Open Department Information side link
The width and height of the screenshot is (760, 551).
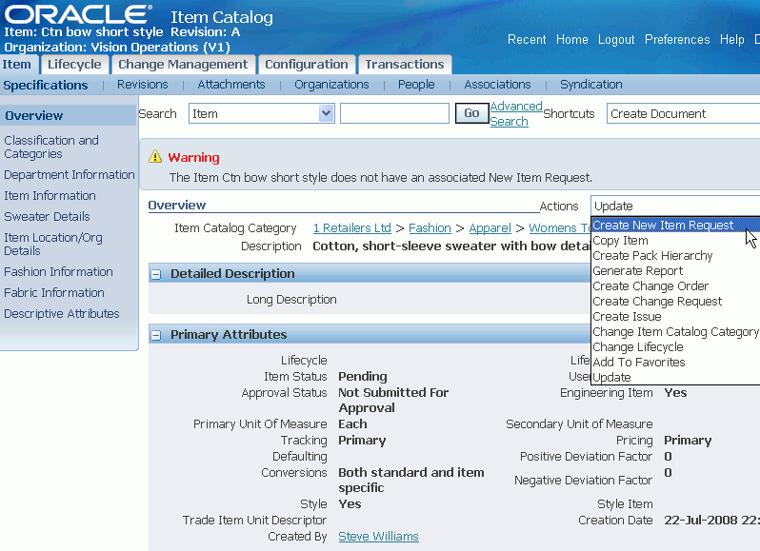(70, 175)
